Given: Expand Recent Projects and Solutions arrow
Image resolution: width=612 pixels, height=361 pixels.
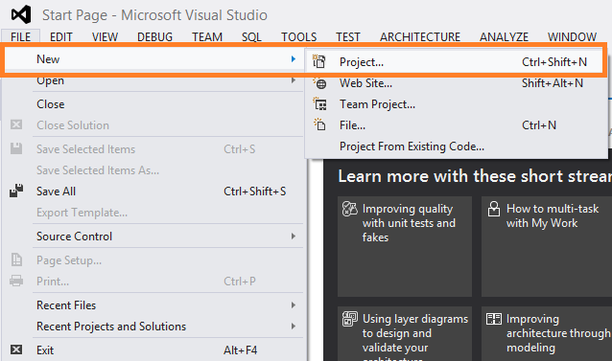Looking at the screenshot, I should click(x=294, y=326).
